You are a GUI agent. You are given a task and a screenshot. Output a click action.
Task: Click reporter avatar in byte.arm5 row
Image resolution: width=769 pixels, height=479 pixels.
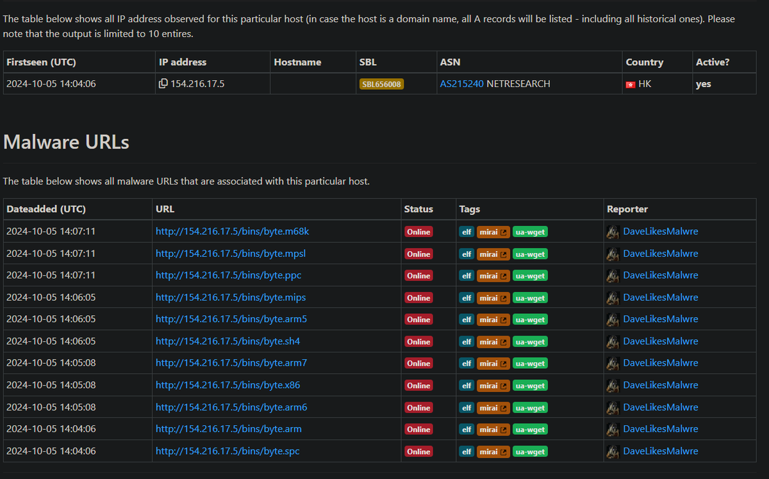coord(613,320)
